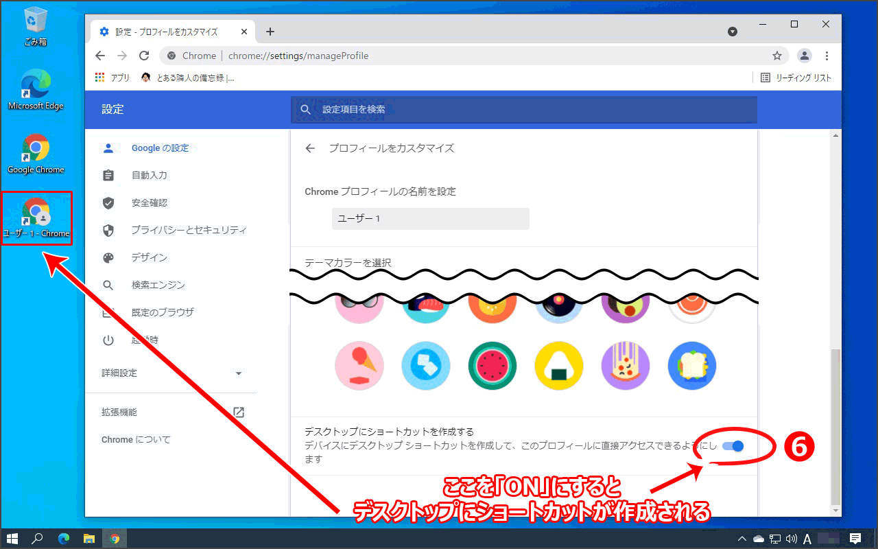
Task: Click the Chrome taskbar button
Action: point(115,539)
